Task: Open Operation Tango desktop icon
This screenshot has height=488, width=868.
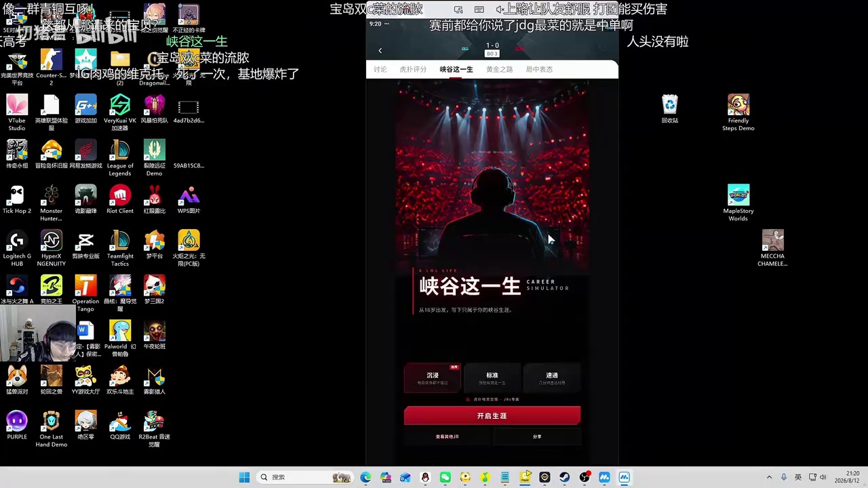Action: click(85, 293)
